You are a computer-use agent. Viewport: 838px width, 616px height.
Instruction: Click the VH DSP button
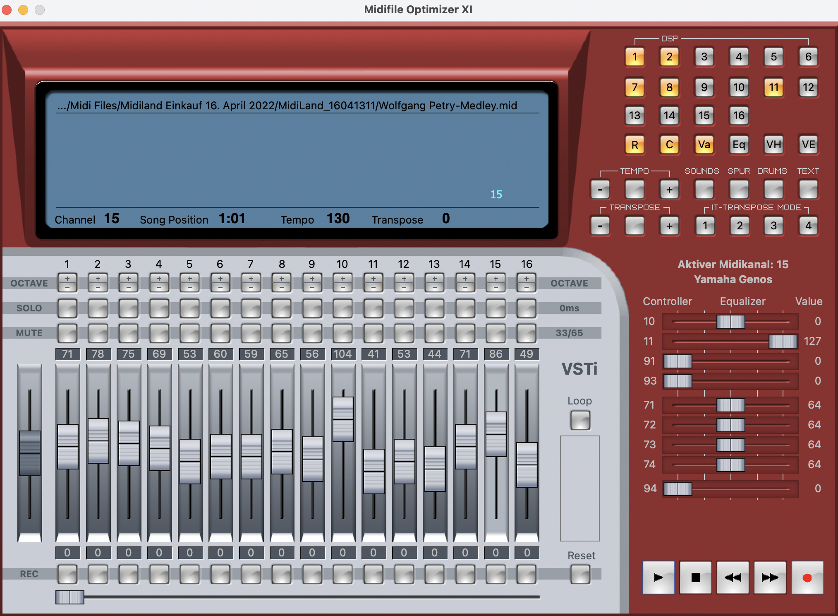(x=773, y=144)
